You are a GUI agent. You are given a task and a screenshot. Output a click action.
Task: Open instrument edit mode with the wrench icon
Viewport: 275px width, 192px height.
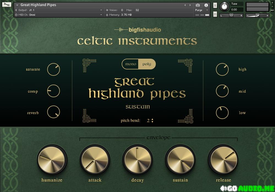(x=7, y=5)
